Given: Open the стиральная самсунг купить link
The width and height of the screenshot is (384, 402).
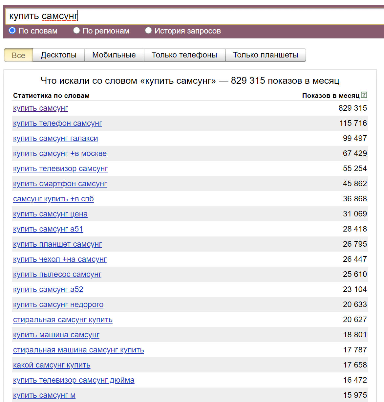Looking at the screenshot, I should (63, 320).
